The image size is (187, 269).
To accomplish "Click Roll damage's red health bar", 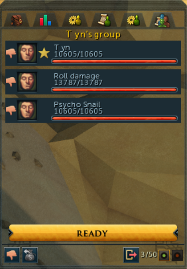I will click(114, 90).
